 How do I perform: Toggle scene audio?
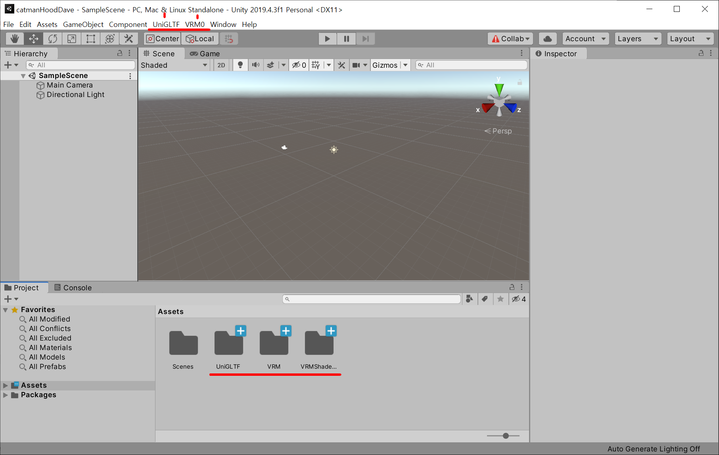tap(256, 65)
